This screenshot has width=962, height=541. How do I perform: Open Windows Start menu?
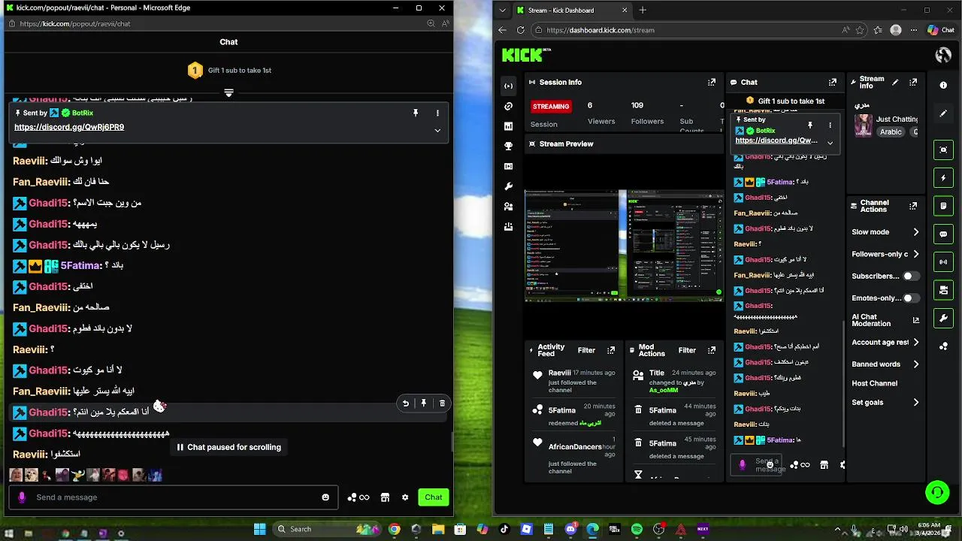[259, 529]
